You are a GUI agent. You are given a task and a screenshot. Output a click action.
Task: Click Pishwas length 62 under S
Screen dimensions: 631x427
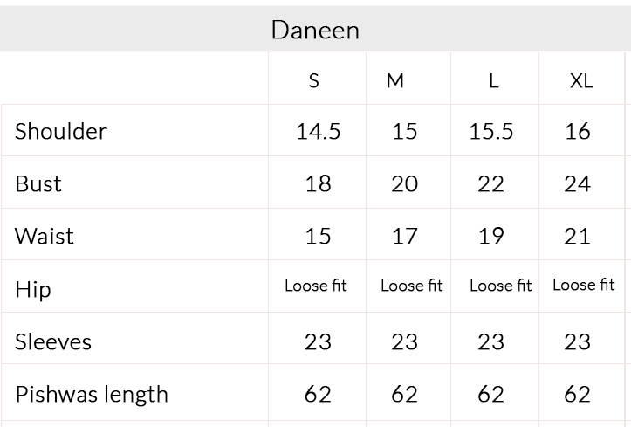pos(318,394)
